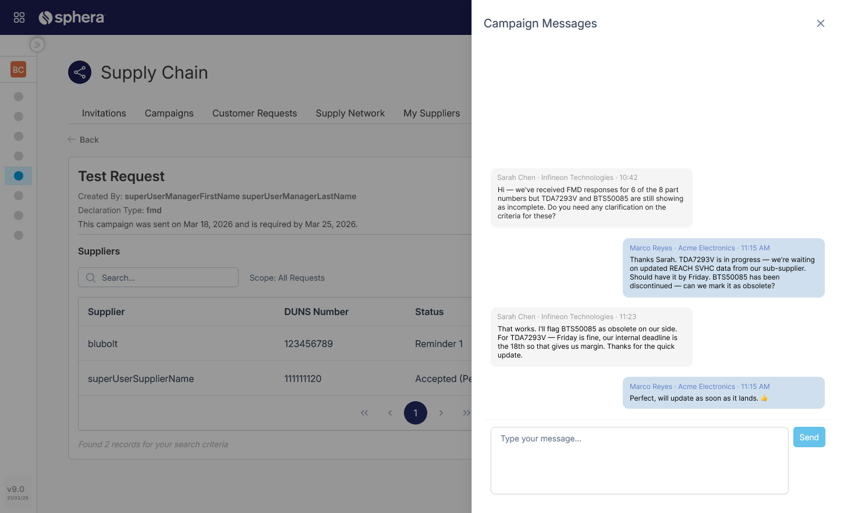Open the Customer Requests tab
Screen dimensions: 844x513
[x=254, y=113]
